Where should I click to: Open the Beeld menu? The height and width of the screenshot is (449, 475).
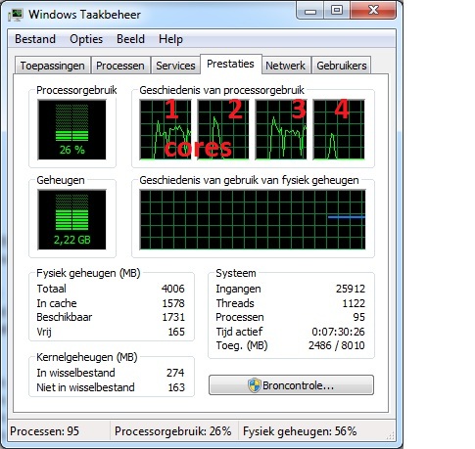[x=130, y=39]
